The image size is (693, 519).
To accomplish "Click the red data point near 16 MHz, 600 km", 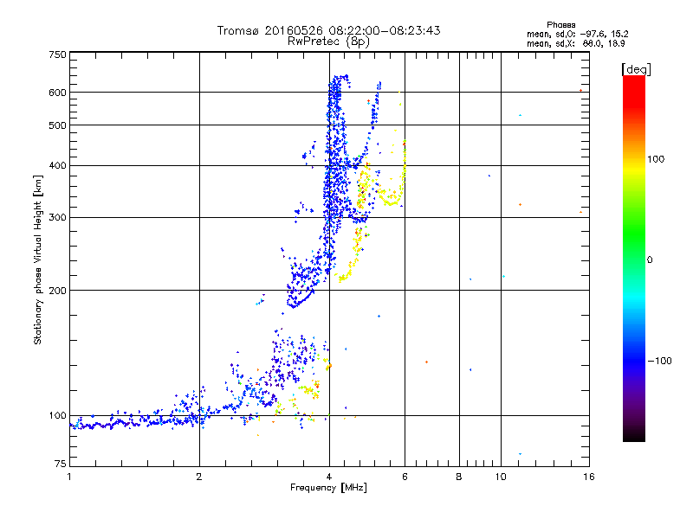I will 580,91.
